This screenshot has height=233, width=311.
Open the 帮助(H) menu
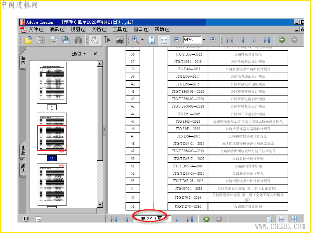pos(162,30)
